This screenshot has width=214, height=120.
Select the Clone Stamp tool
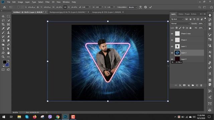pos(8,33)
